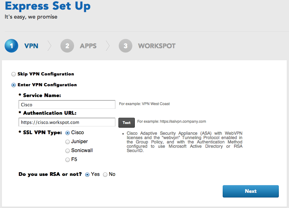Screen dimensions: 289x208
Task: Select Yes for RSA usage
Action: tap(87, 175)
